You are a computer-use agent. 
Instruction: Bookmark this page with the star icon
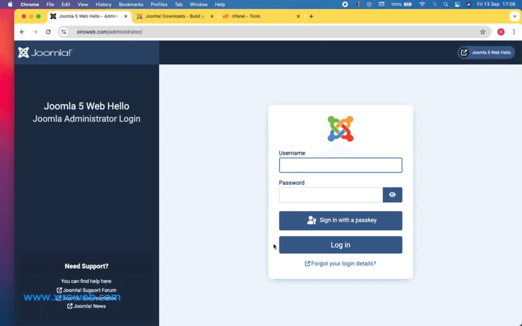[483, 32]
